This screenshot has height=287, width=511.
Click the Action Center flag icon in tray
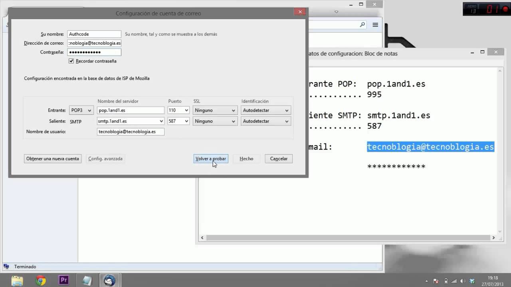pyautogui.click(x=435, y=281)
